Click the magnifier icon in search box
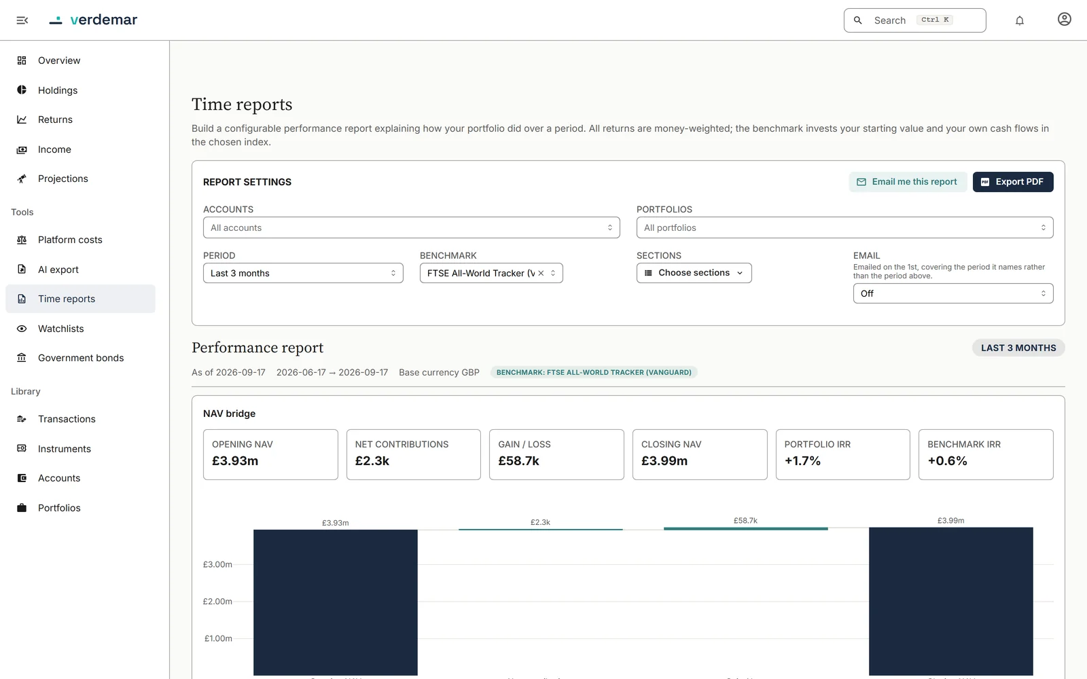The height and width of the screenshot is (679, 1087). click(858, 20)
